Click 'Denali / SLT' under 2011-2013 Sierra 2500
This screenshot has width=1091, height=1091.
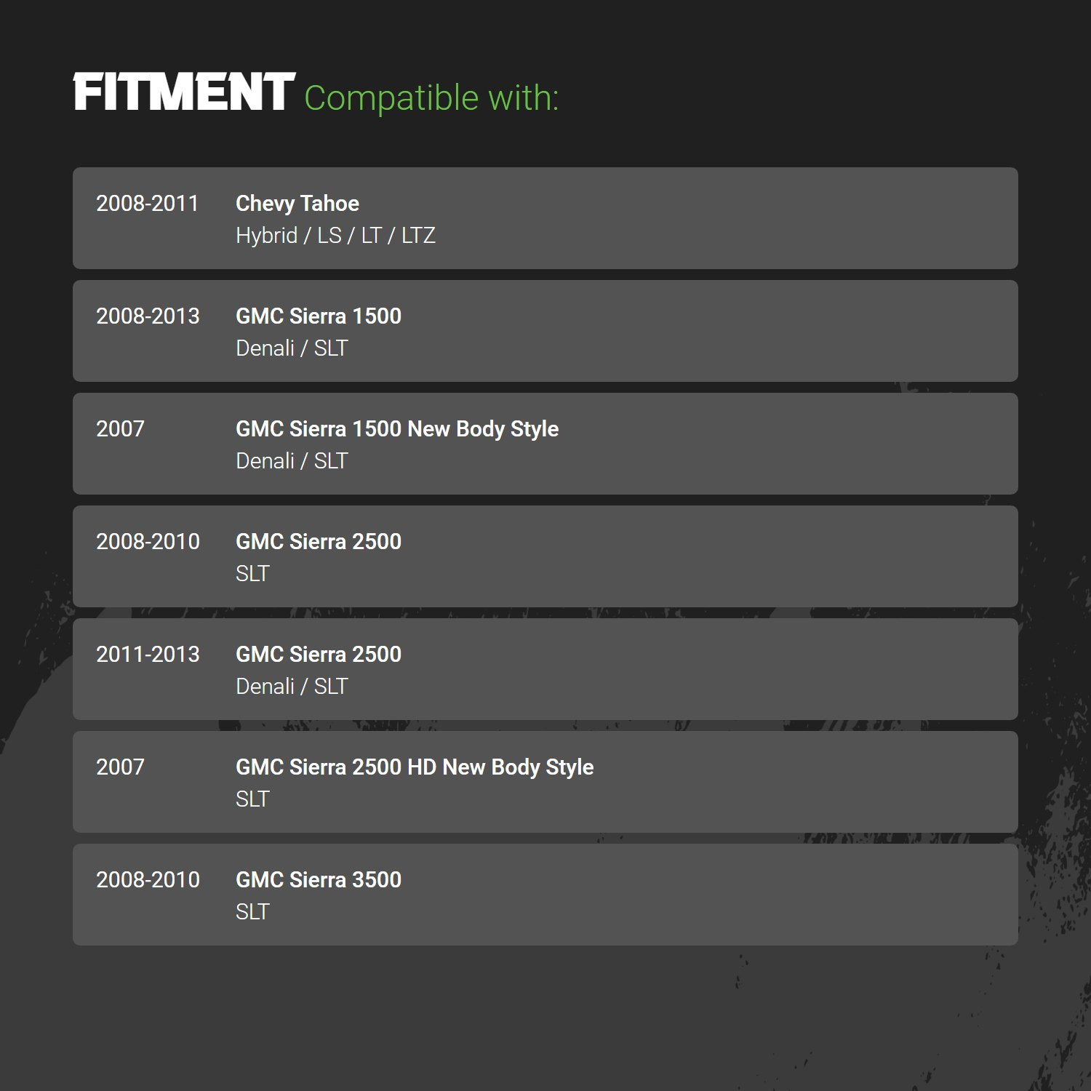[x=292, y=687]
